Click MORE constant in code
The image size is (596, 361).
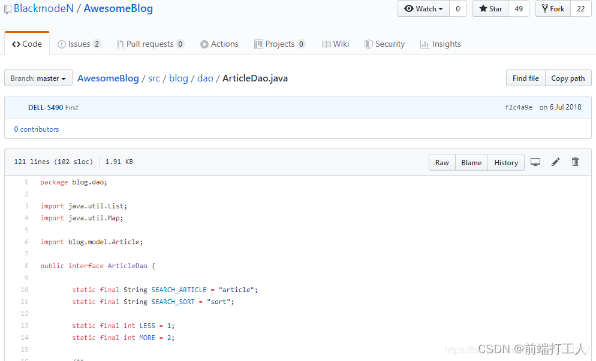[147, 338]
